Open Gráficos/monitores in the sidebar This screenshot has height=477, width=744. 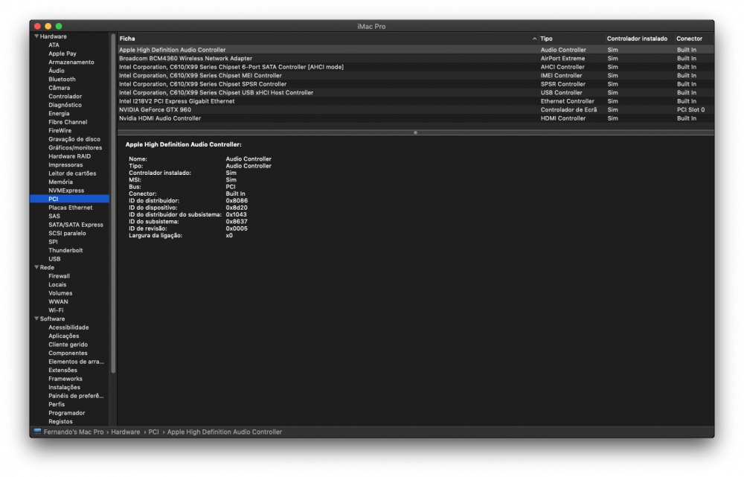coord(75,147)
